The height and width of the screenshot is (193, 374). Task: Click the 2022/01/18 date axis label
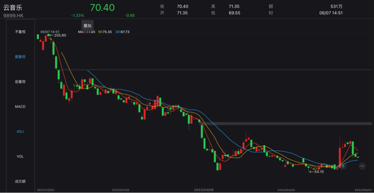pyautogui.click(x=121, y=190)
